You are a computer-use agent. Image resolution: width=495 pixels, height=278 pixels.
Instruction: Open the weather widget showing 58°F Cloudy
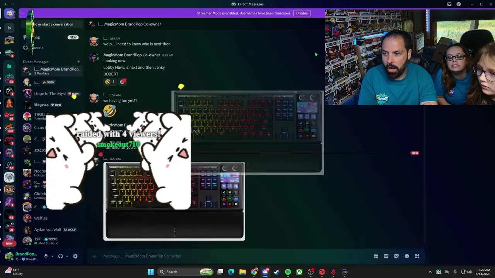point(13,272)
